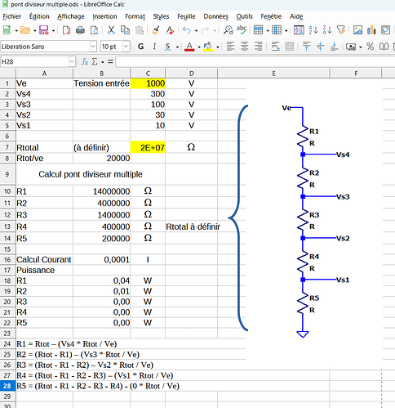
Task: Expand the Name Box H28 dropdown
Action: click(72, 62)
